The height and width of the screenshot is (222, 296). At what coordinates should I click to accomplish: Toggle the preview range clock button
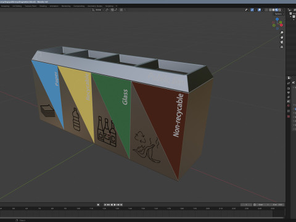[x=255, y=205]
